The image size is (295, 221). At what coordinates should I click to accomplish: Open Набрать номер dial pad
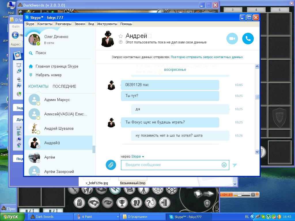click(45, 75)
